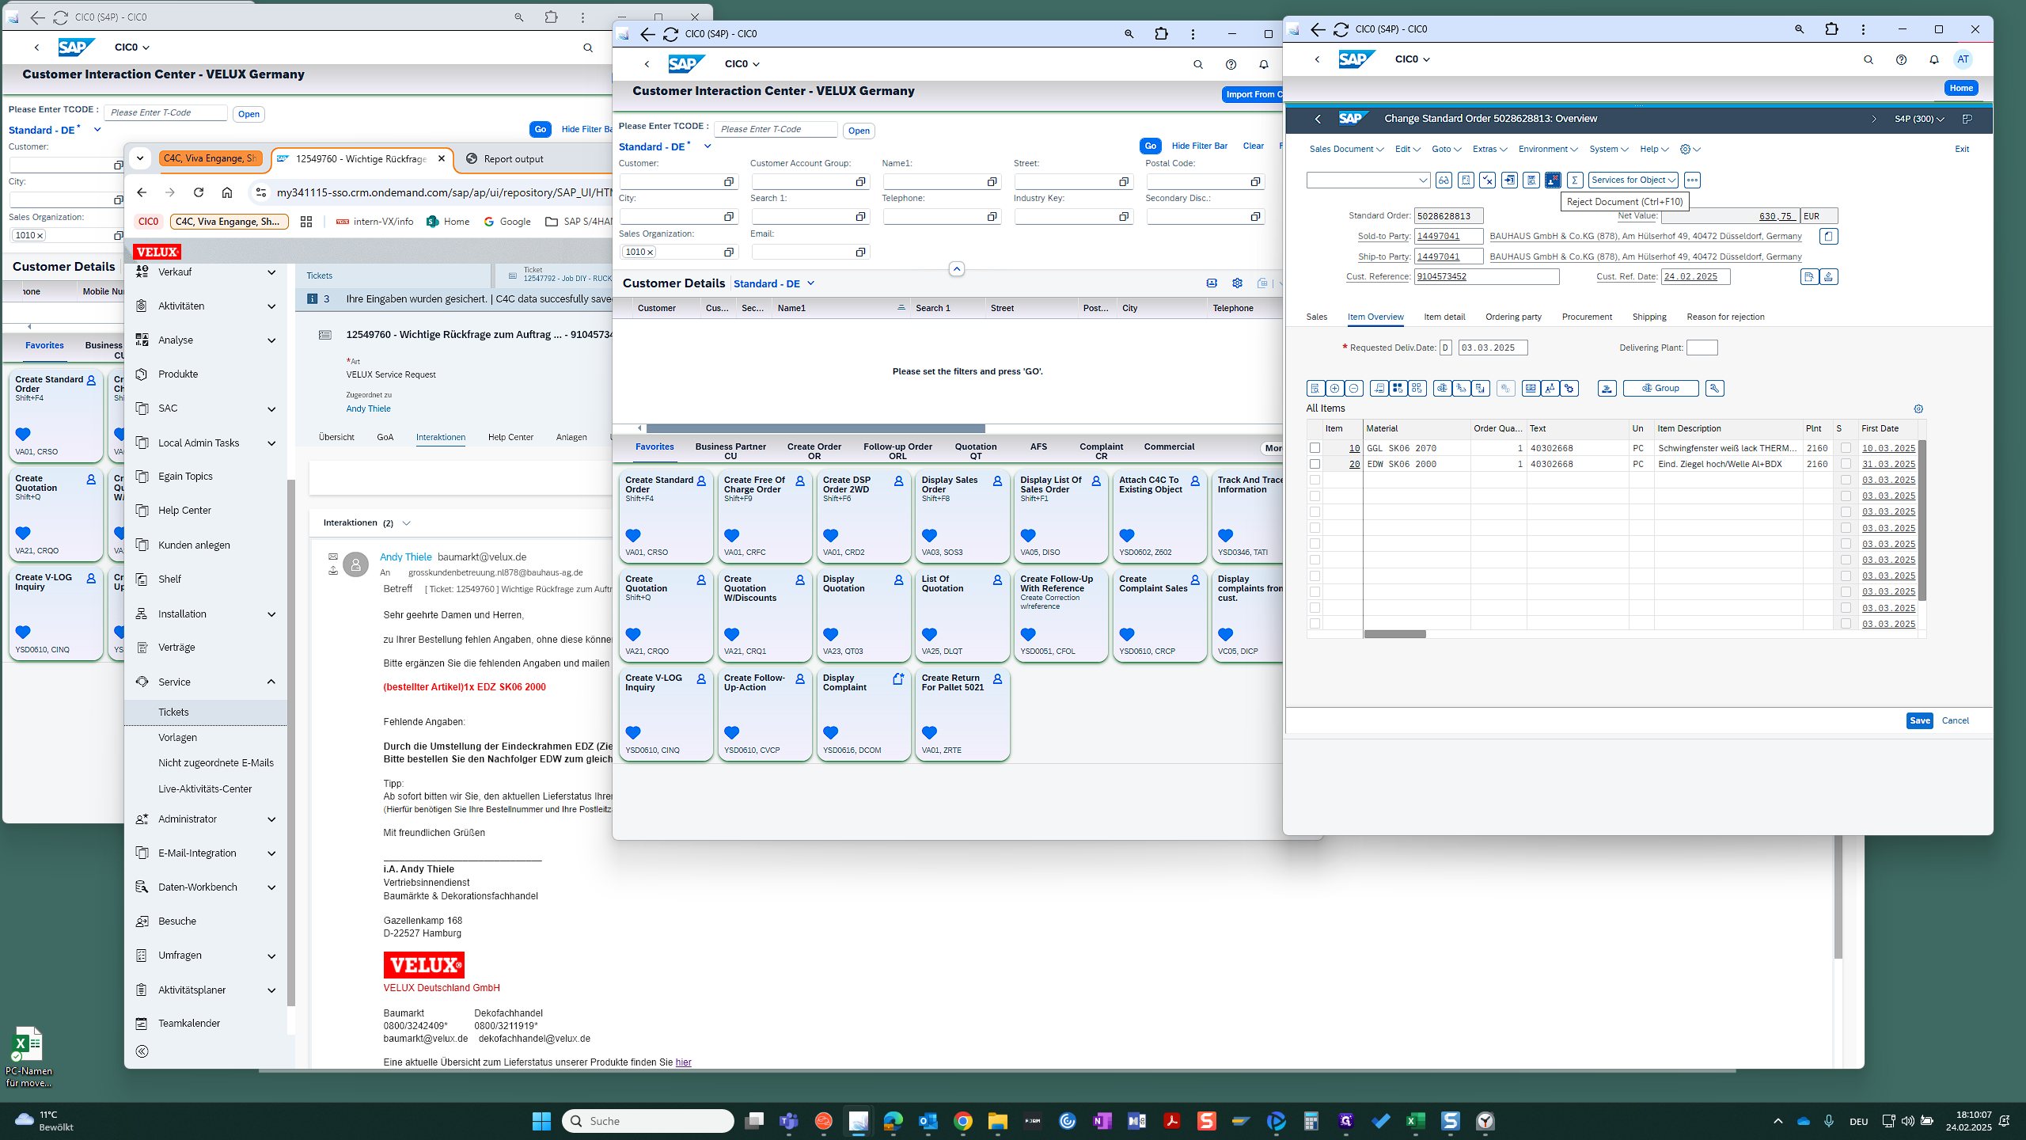Open File Explorer from the taskbar
Image resolution: width=2026 pixels, height=1140 pixels.
click(997, 1120)
